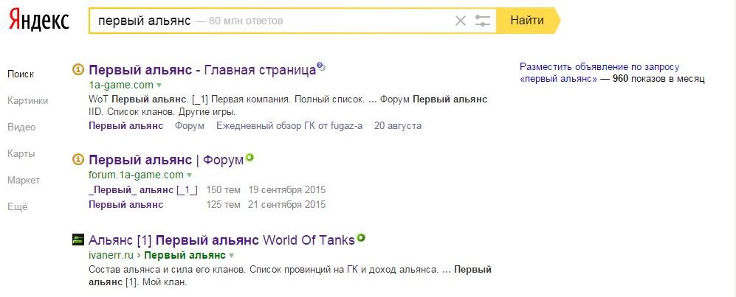Clear the search query with X icon
Screen dimensions: 736x297
click(x=461, y=21)
